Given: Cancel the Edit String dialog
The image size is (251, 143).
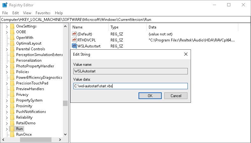Looking at the screenshot, I should [176, 96].
